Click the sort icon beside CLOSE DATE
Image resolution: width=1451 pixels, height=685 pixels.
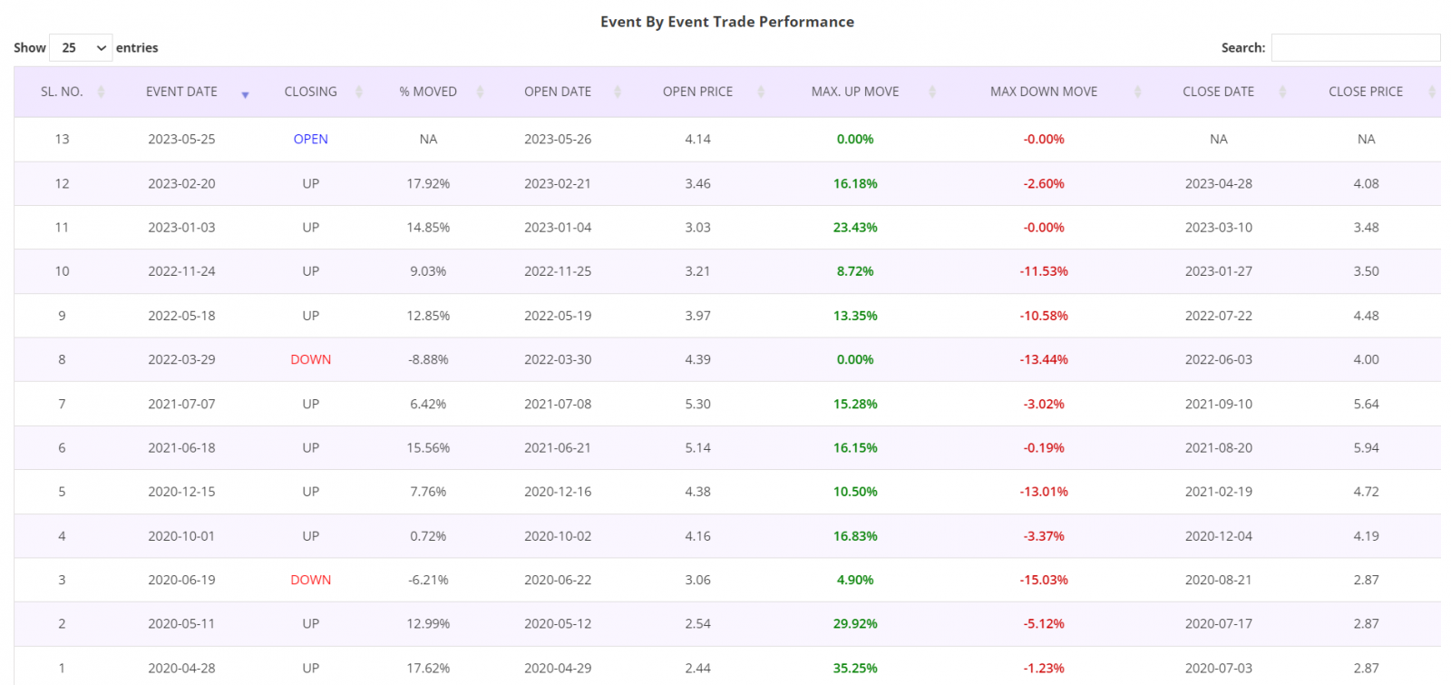pyautogui.click(x=1282, y=92)
